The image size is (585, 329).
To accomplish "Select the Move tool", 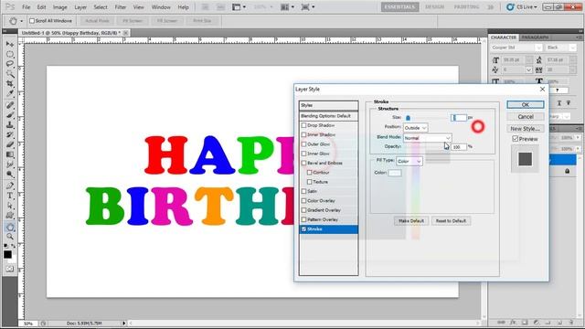I will (x=10, y=44).
